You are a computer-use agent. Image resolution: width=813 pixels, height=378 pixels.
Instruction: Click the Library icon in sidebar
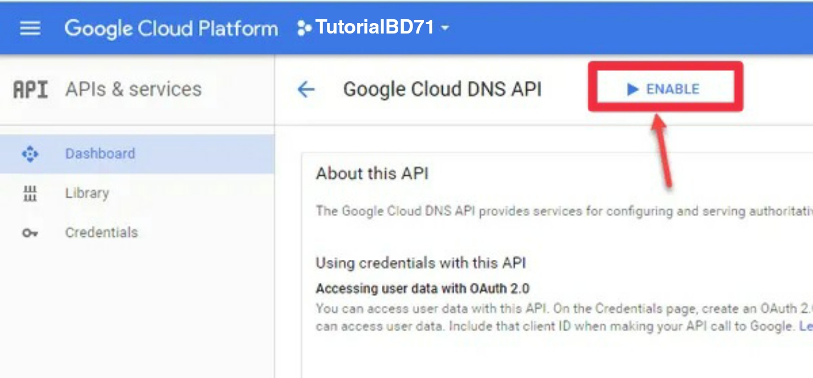tap(30, 193)
